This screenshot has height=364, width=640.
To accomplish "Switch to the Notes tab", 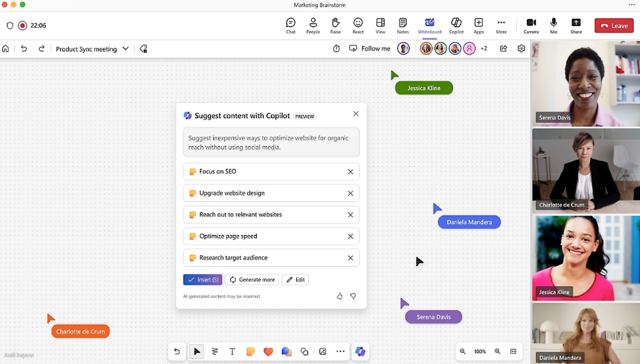I will coord(402,25).
